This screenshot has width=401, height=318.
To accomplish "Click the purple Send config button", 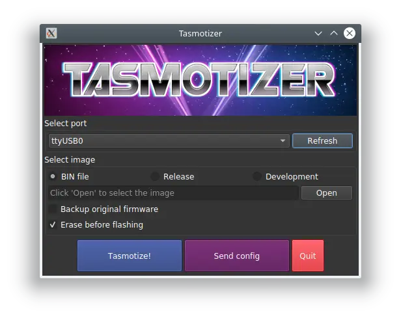I will point(236,256).
